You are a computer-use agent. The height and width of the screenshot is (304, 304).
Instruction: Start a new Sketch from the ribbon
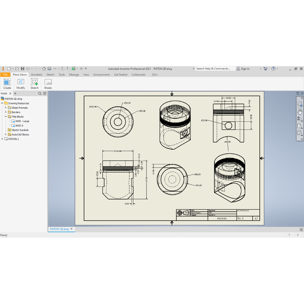tap(34, 84)
